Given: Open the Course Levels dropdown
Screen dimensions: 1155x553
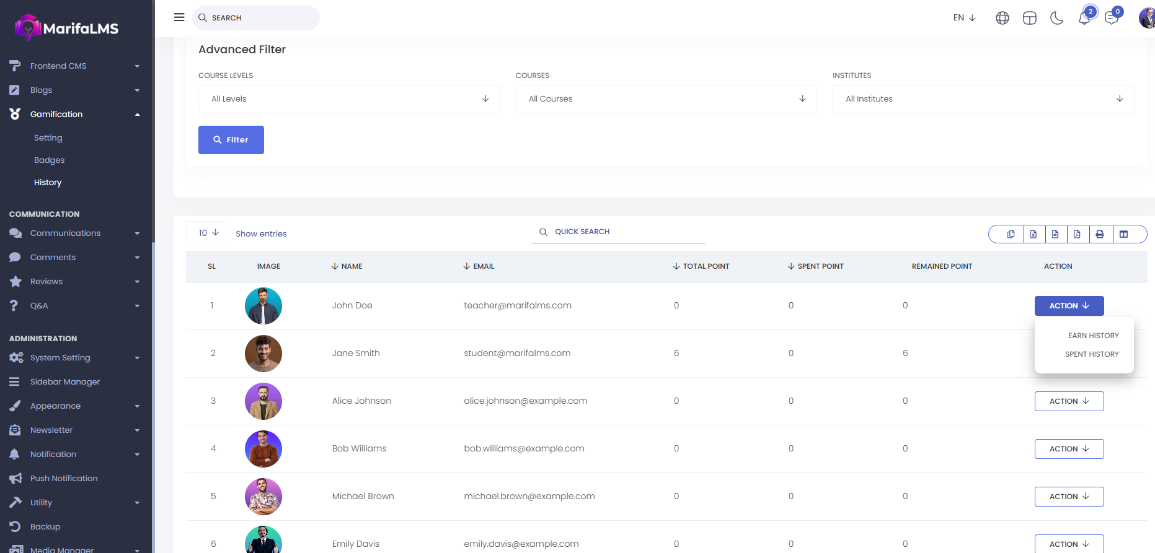Looking at the screenshot, I should [349, 99].
